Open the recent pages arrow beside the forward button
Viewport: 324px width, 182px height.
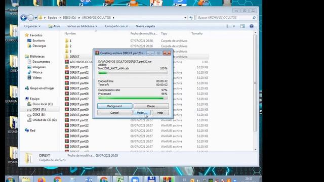pyautogui.click(x=35, y=18)
